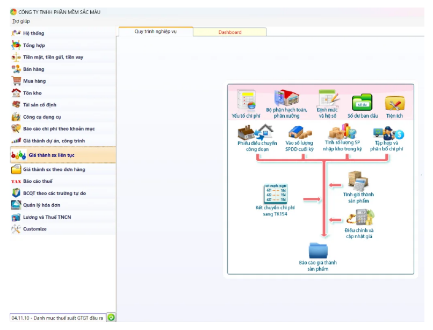
Task: Open the Lương và Thuế TNCN module
Action: pyautogui.click(x=47, y=217)
